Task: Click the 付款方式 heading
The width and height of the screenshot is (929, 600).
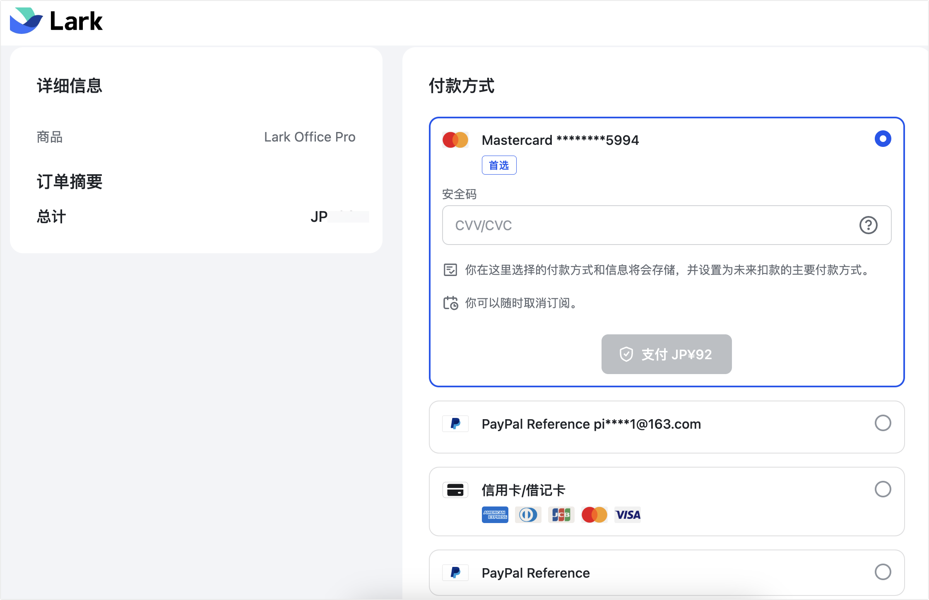Action: [x=462, y=86]
